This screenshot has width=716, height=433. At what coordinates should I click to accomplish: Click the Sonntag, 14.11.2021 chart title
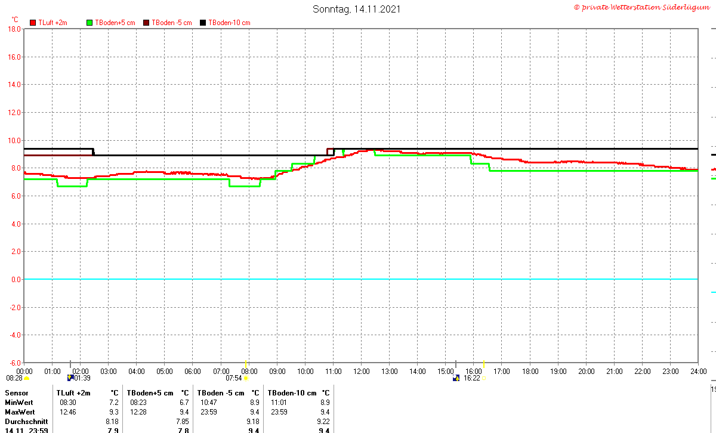click(357, 9)
